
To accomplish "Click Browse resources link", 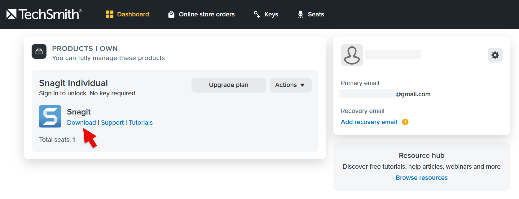I will [x=422, y=178].
